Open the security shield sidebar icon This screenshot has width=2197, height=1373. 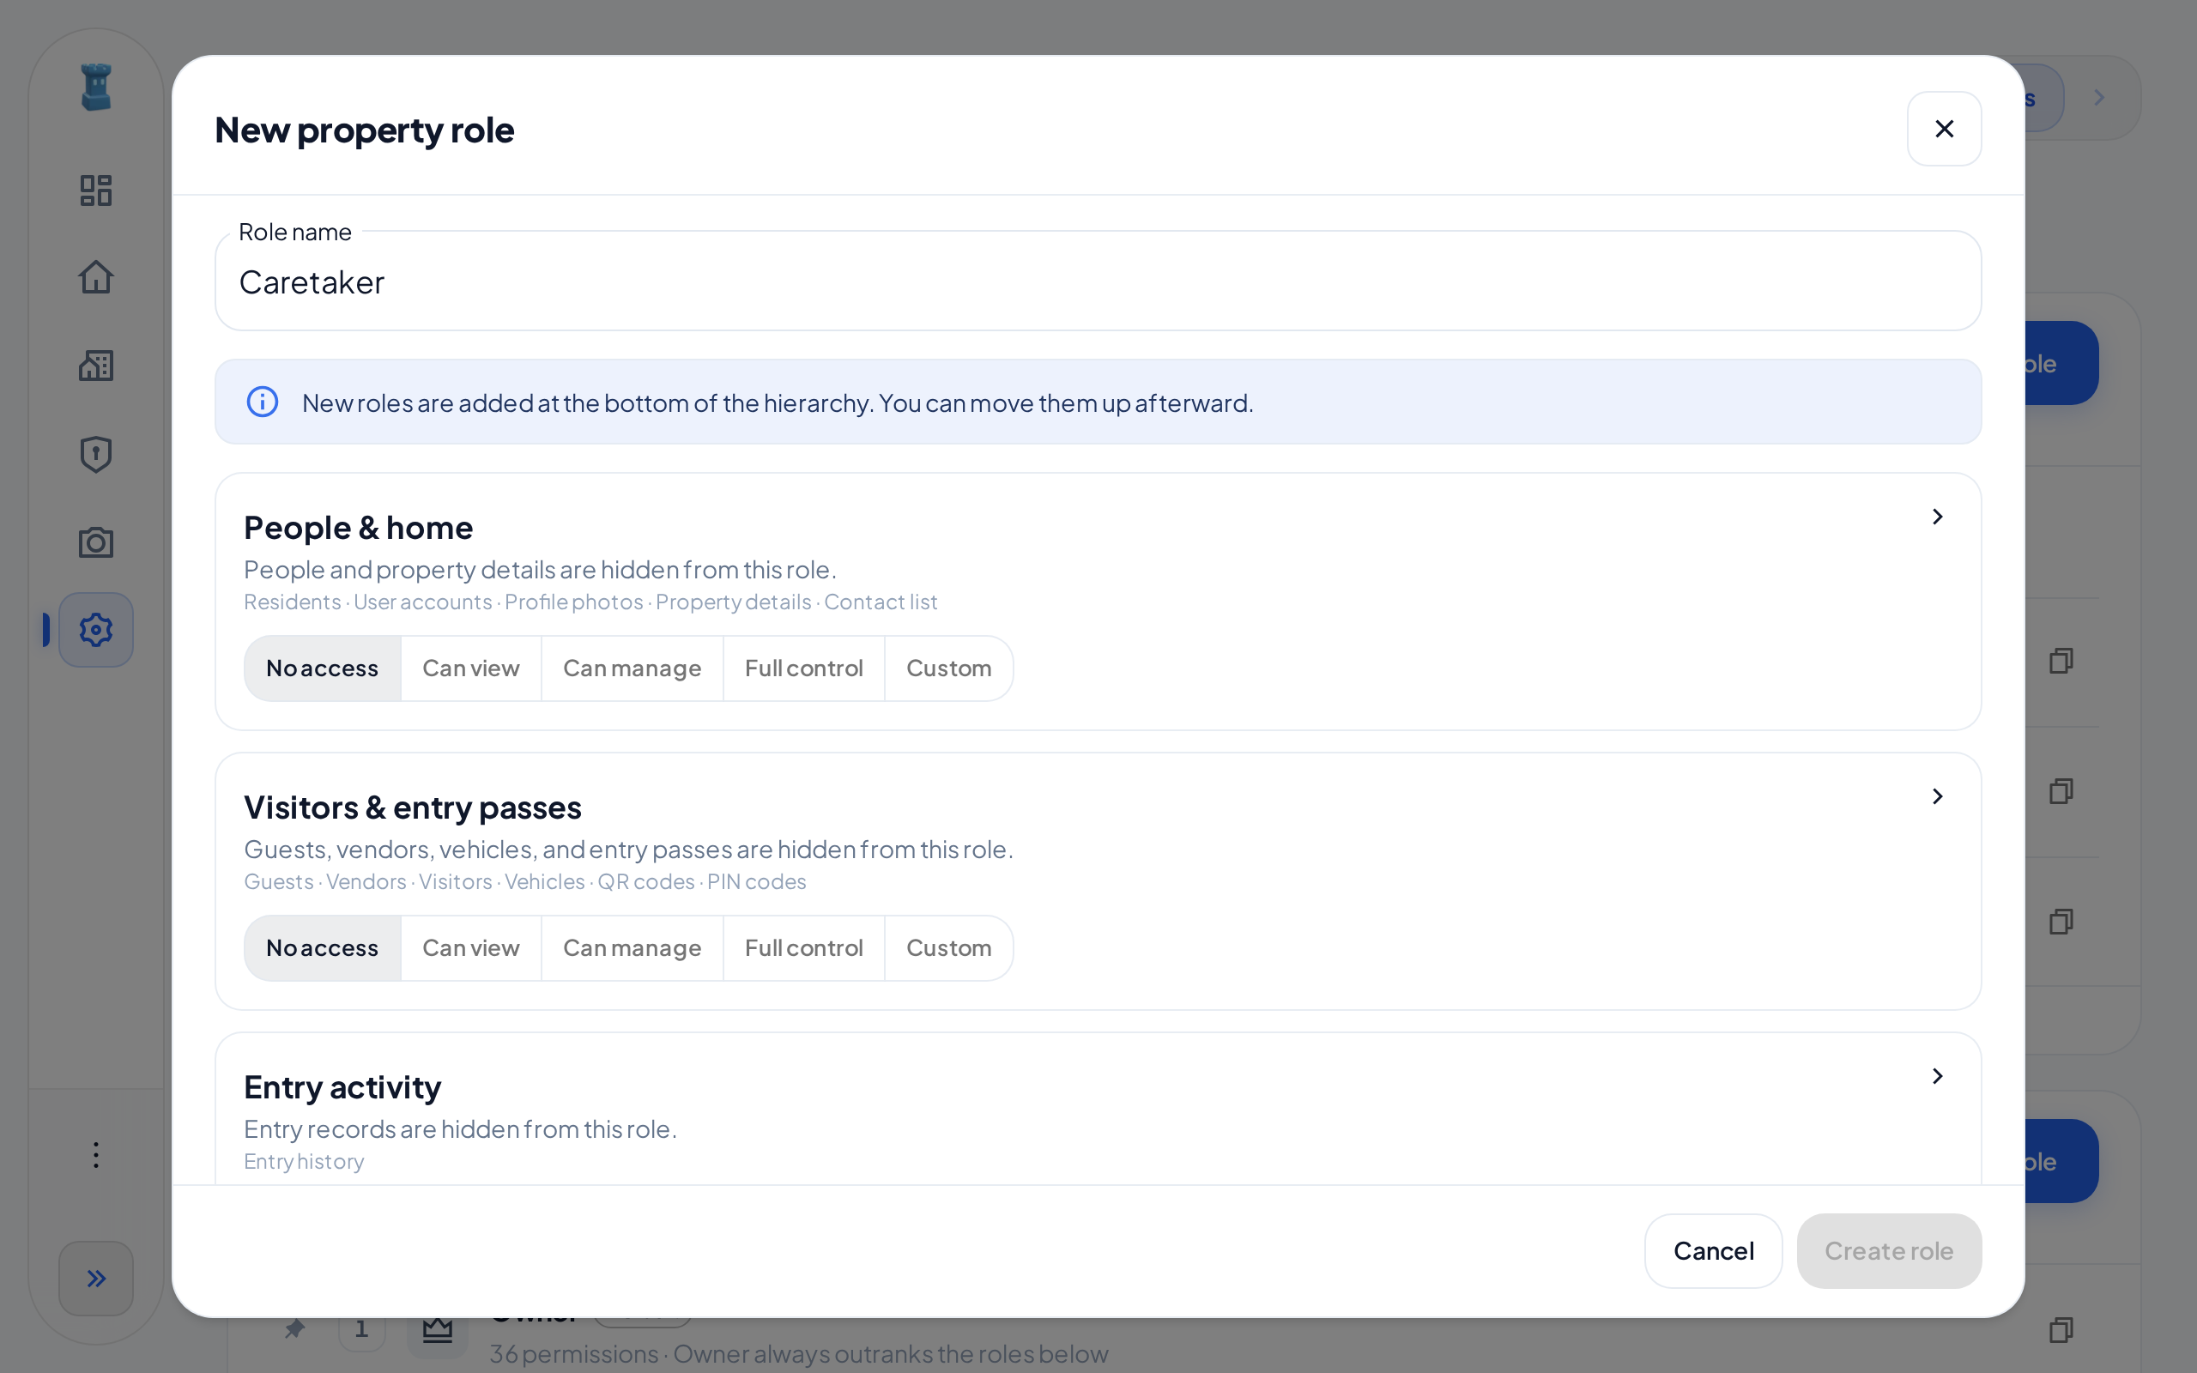click(95, 454)
